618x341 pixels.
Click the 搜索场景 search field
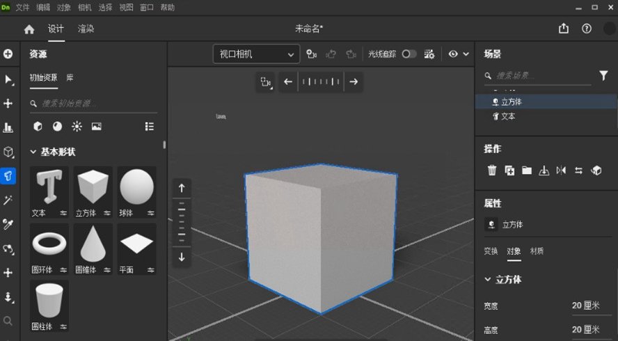point(538,76)
